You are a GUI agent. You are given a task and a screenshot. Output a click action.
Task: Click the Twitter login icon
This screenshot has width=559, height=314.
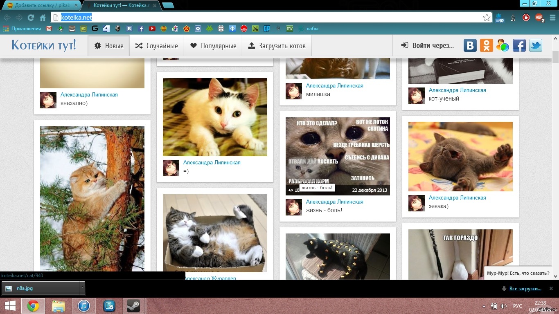tap(535, 45)
